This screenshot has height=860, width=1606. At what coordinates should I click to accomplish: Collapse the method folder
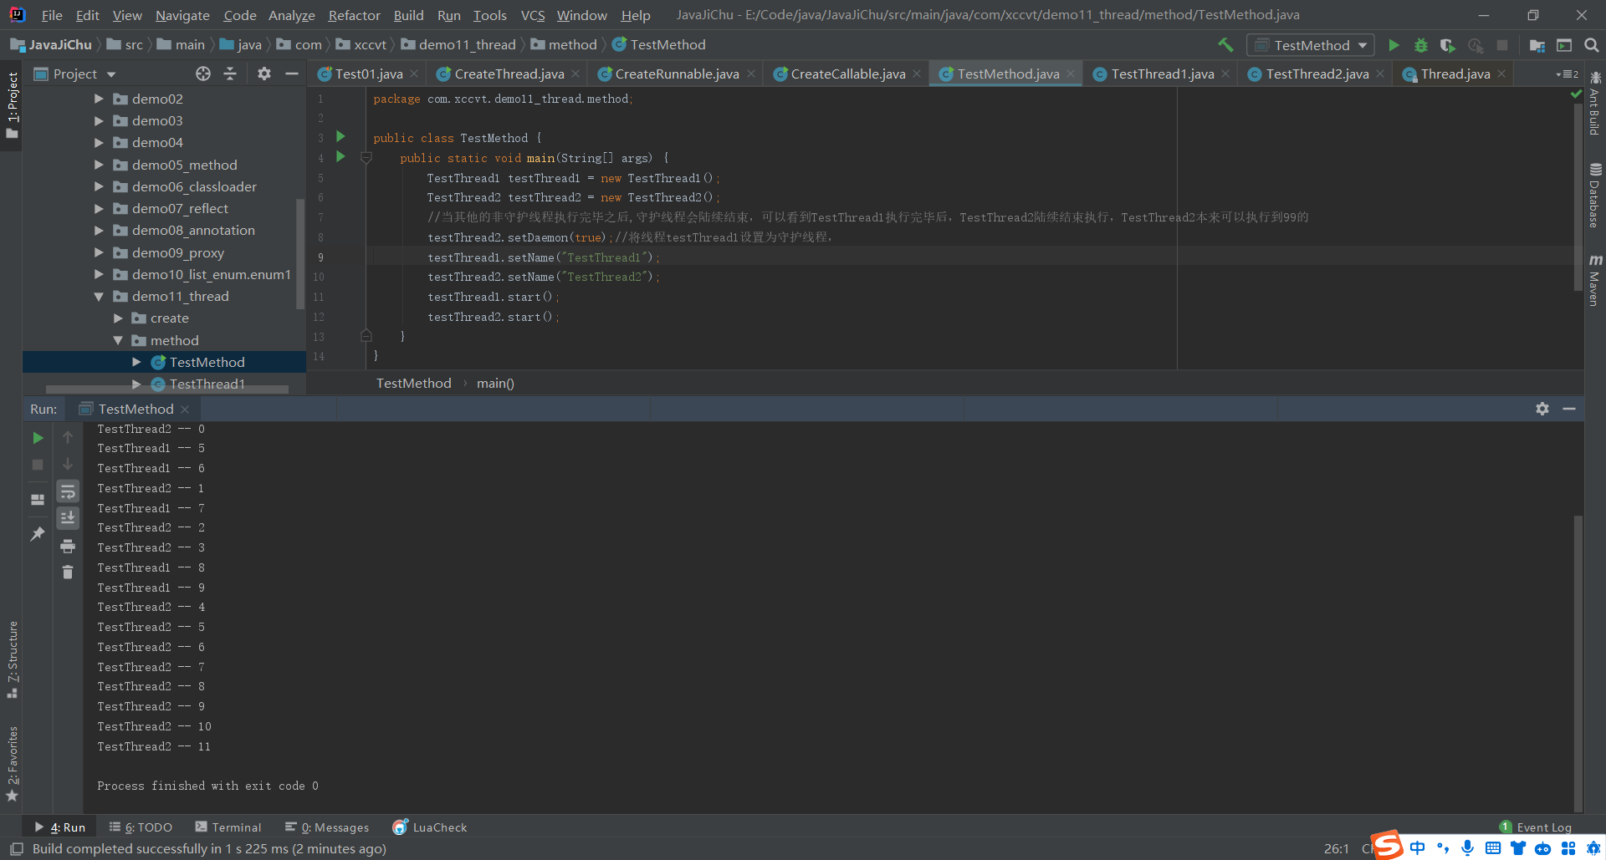click(x=118, y=340)
